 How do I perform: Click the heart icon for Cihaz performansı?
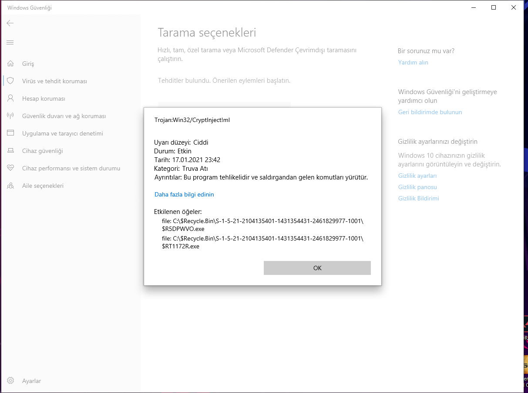coord(10,168)
